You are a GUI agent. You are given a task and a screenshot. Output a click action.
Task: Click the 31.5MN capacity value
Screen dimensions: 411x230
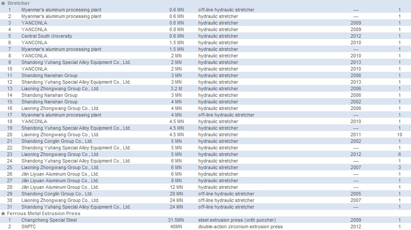tap(176, 220)
